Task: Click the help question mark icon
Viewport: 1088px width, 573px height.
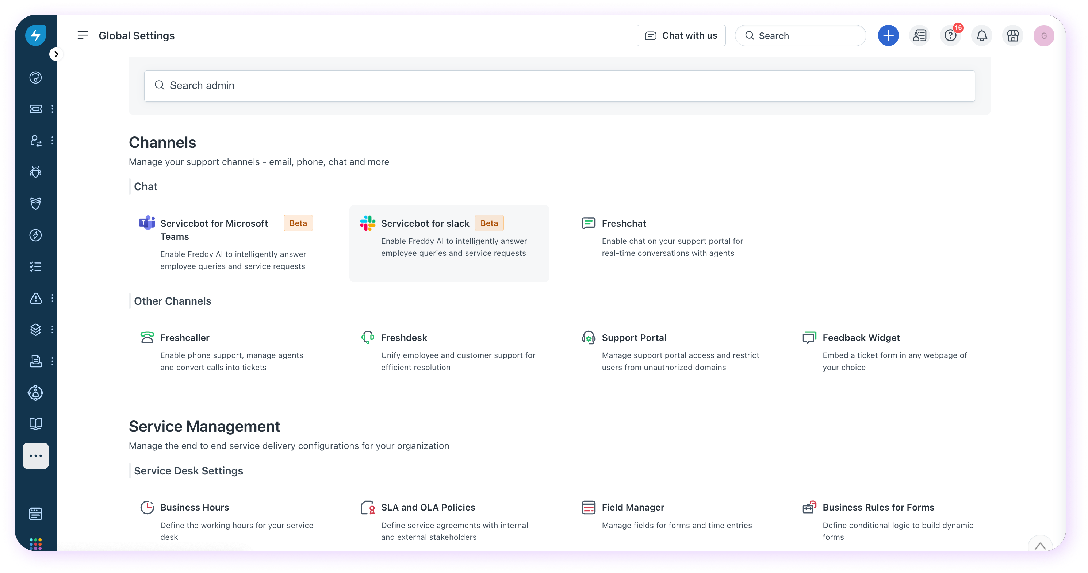Action: pos(950,35)
